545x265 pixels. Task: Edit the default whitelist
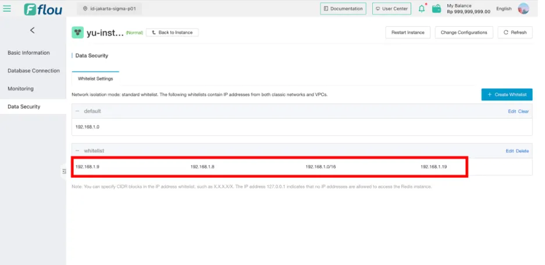tap(512, 112)
